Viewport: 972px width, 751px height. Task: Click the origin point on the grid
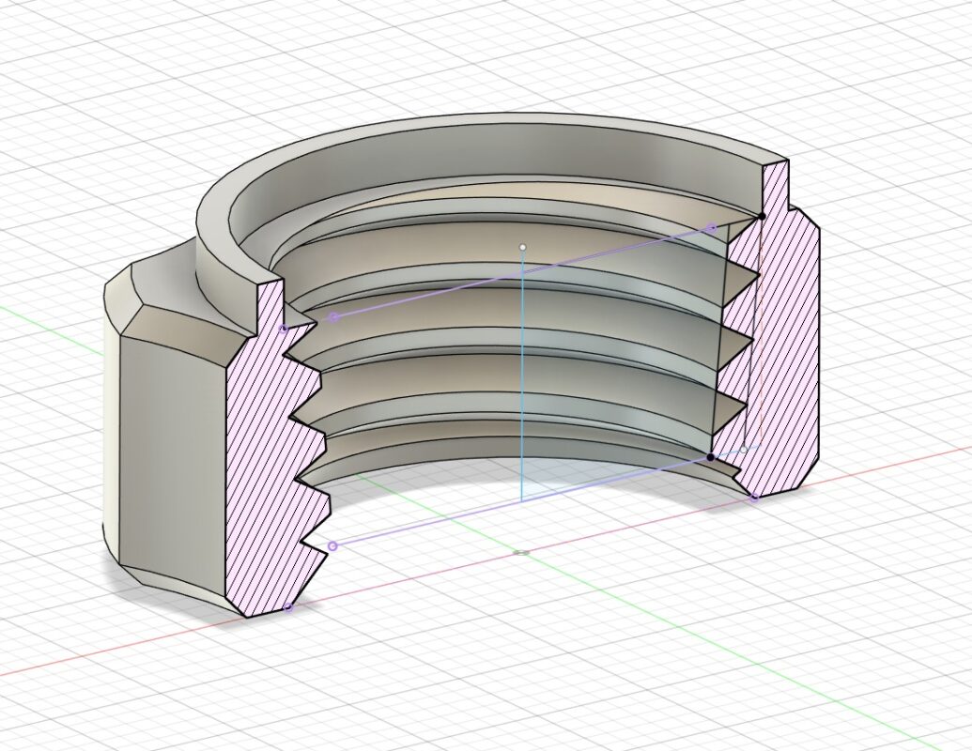click(x=523, y=552)
